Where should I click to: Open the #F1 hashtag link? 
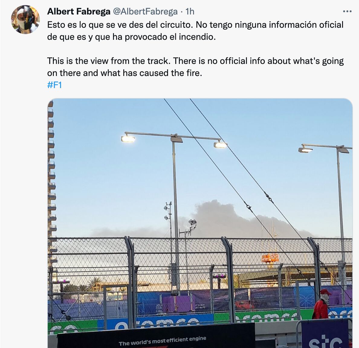54,85
